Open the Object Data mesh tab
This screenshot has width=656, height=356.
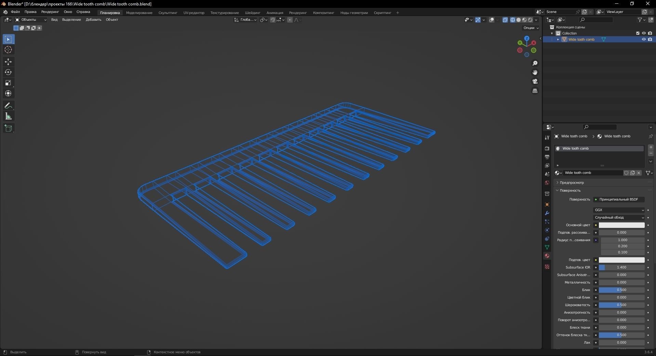(x=547, y=247)
